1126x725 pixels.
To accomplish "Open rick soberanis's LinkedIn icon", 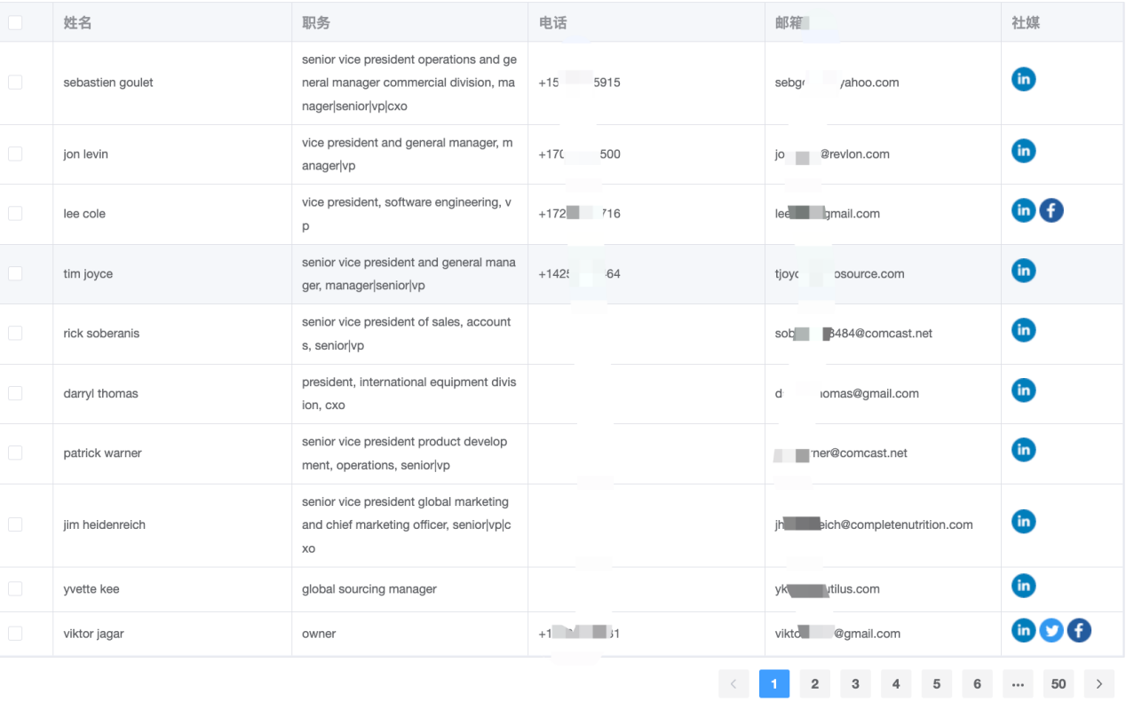I will (1023, 330).
